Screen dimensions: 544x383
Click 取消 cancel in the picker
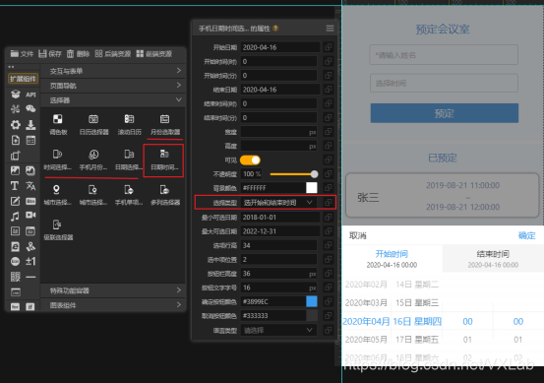click(357, 235)
